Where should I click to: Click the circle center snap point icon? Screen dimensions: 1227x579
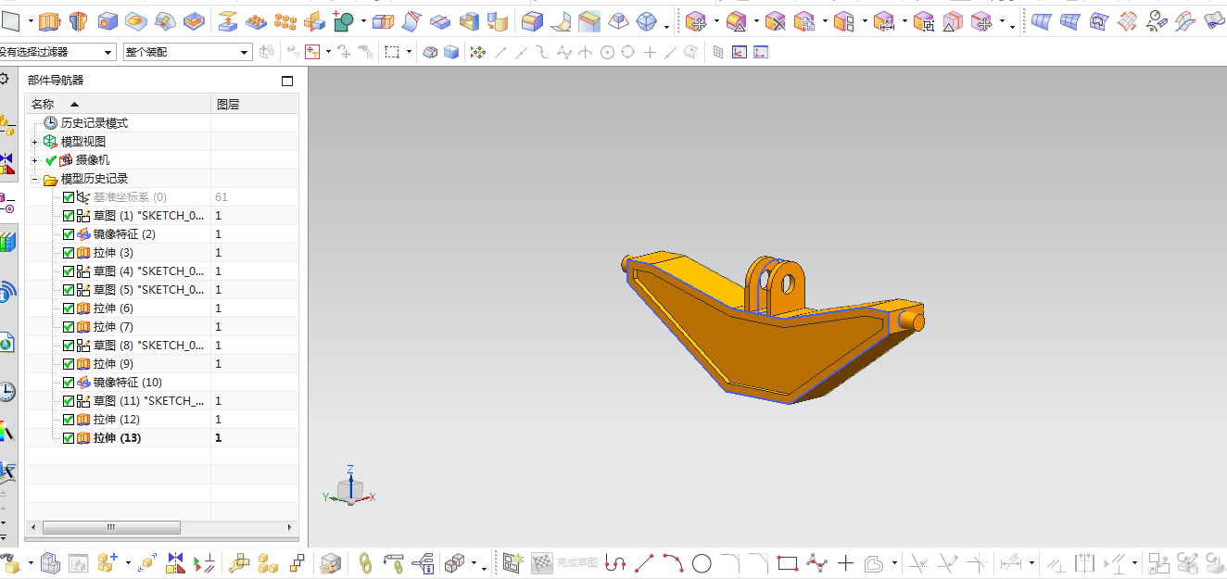[607, 53]
